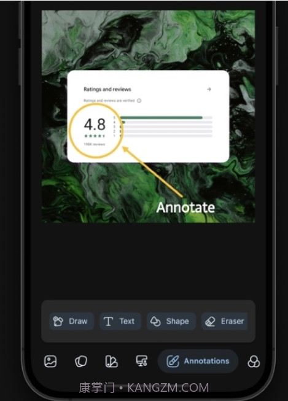Screen dimensions: 288x401
Task: Switch to the Annotations tab
Action: click(198, 361)
